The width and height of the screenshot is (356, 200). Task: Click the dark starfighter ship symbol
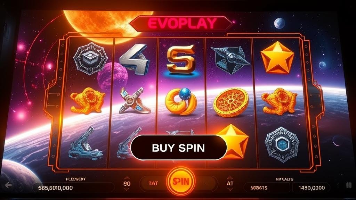point(230,60)
